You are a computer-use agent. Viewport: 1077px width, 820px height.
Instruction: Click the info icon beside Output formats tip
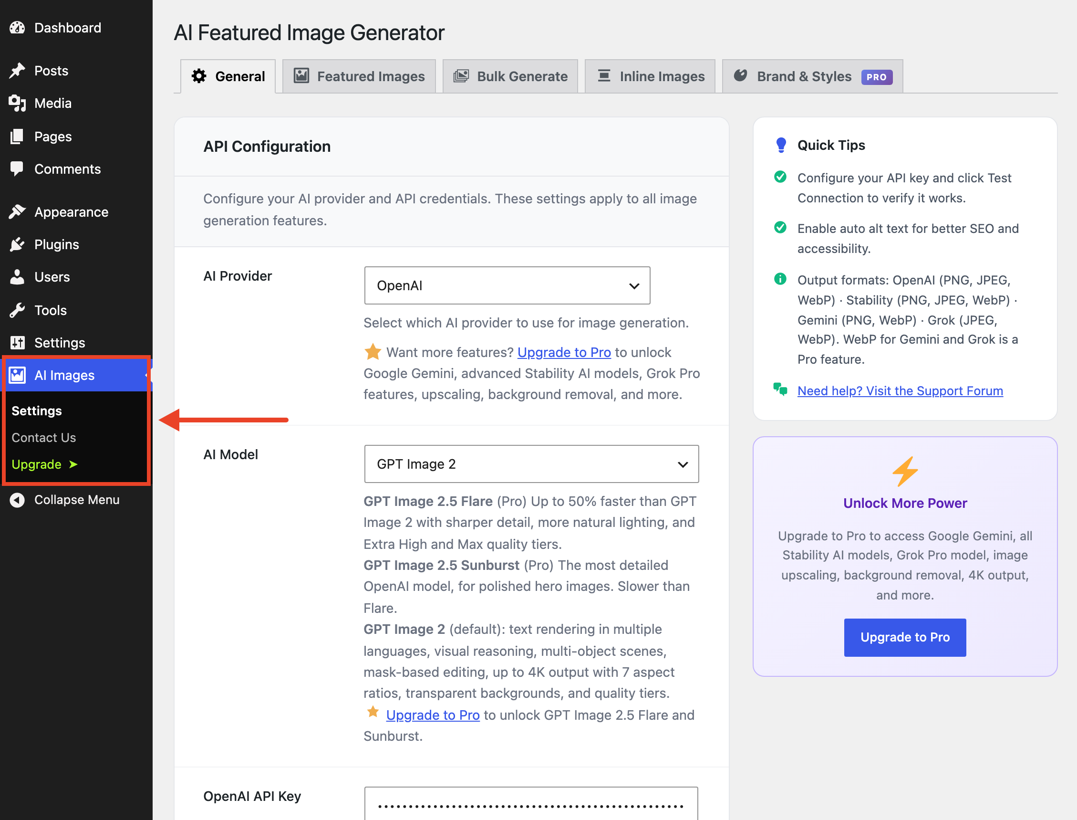(780, 279)
